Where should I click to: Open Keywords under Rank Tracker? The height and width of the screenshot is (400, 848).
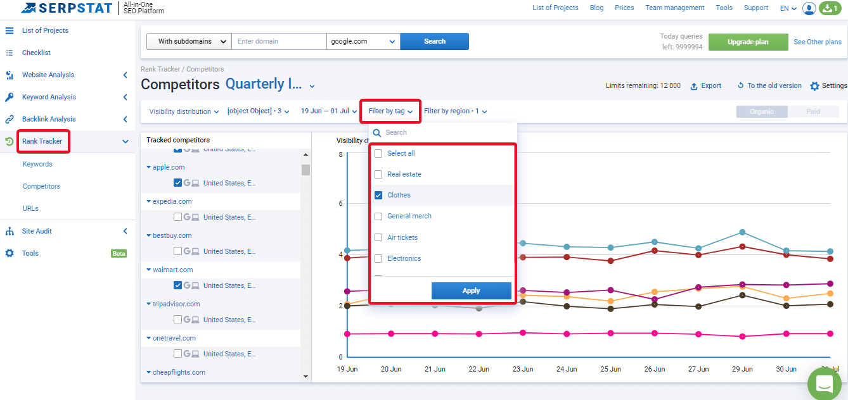point(37,164)
